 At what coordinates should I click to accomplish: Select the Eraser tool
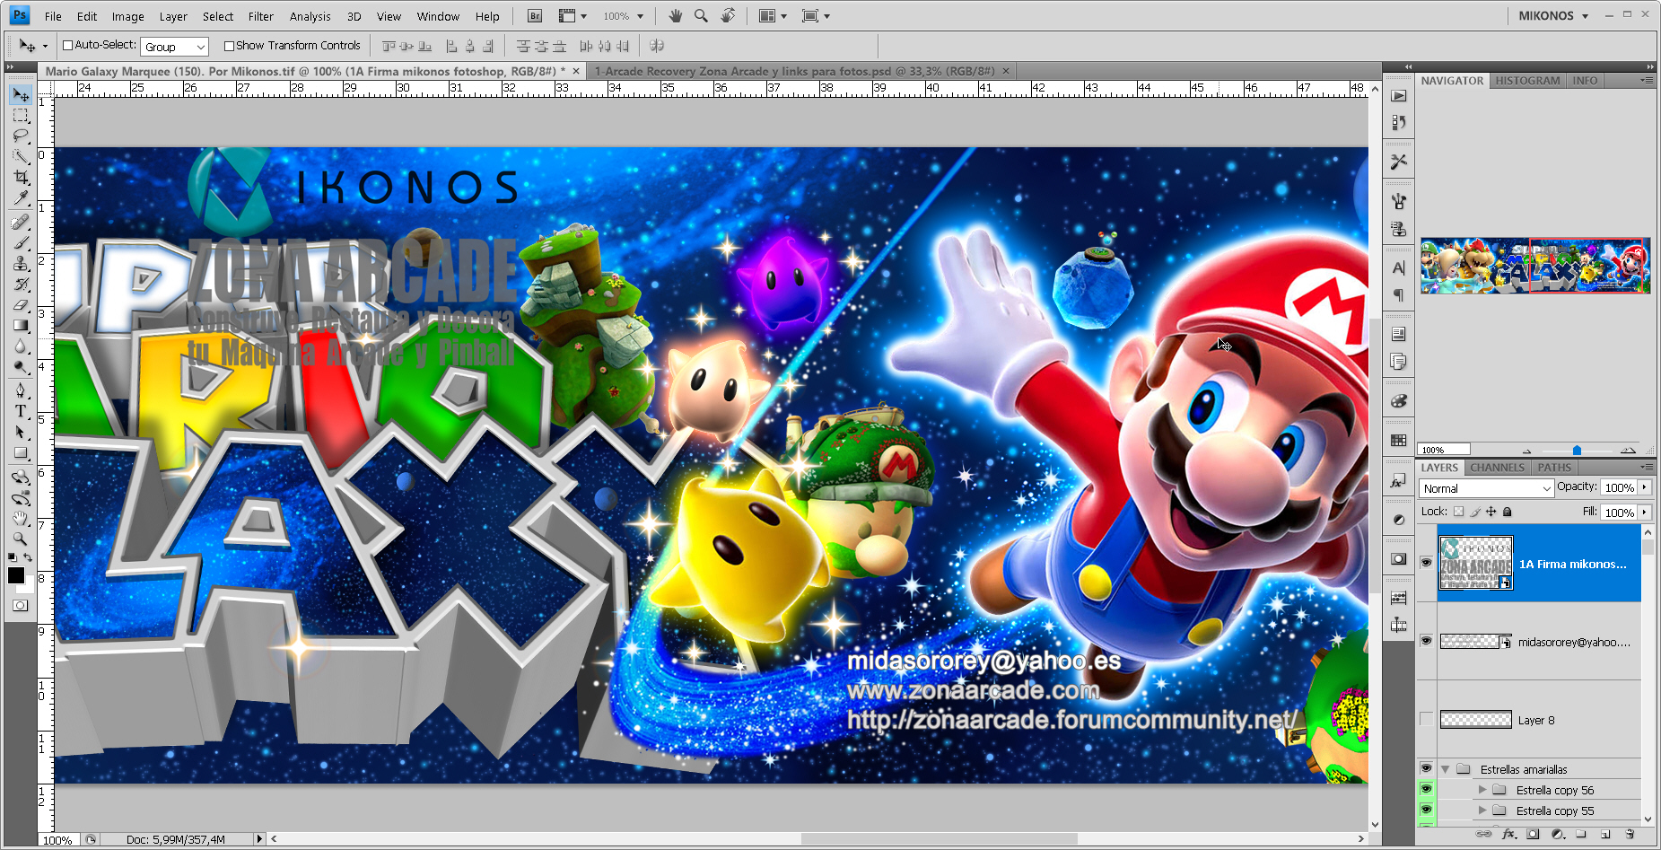tap(21, 304)
